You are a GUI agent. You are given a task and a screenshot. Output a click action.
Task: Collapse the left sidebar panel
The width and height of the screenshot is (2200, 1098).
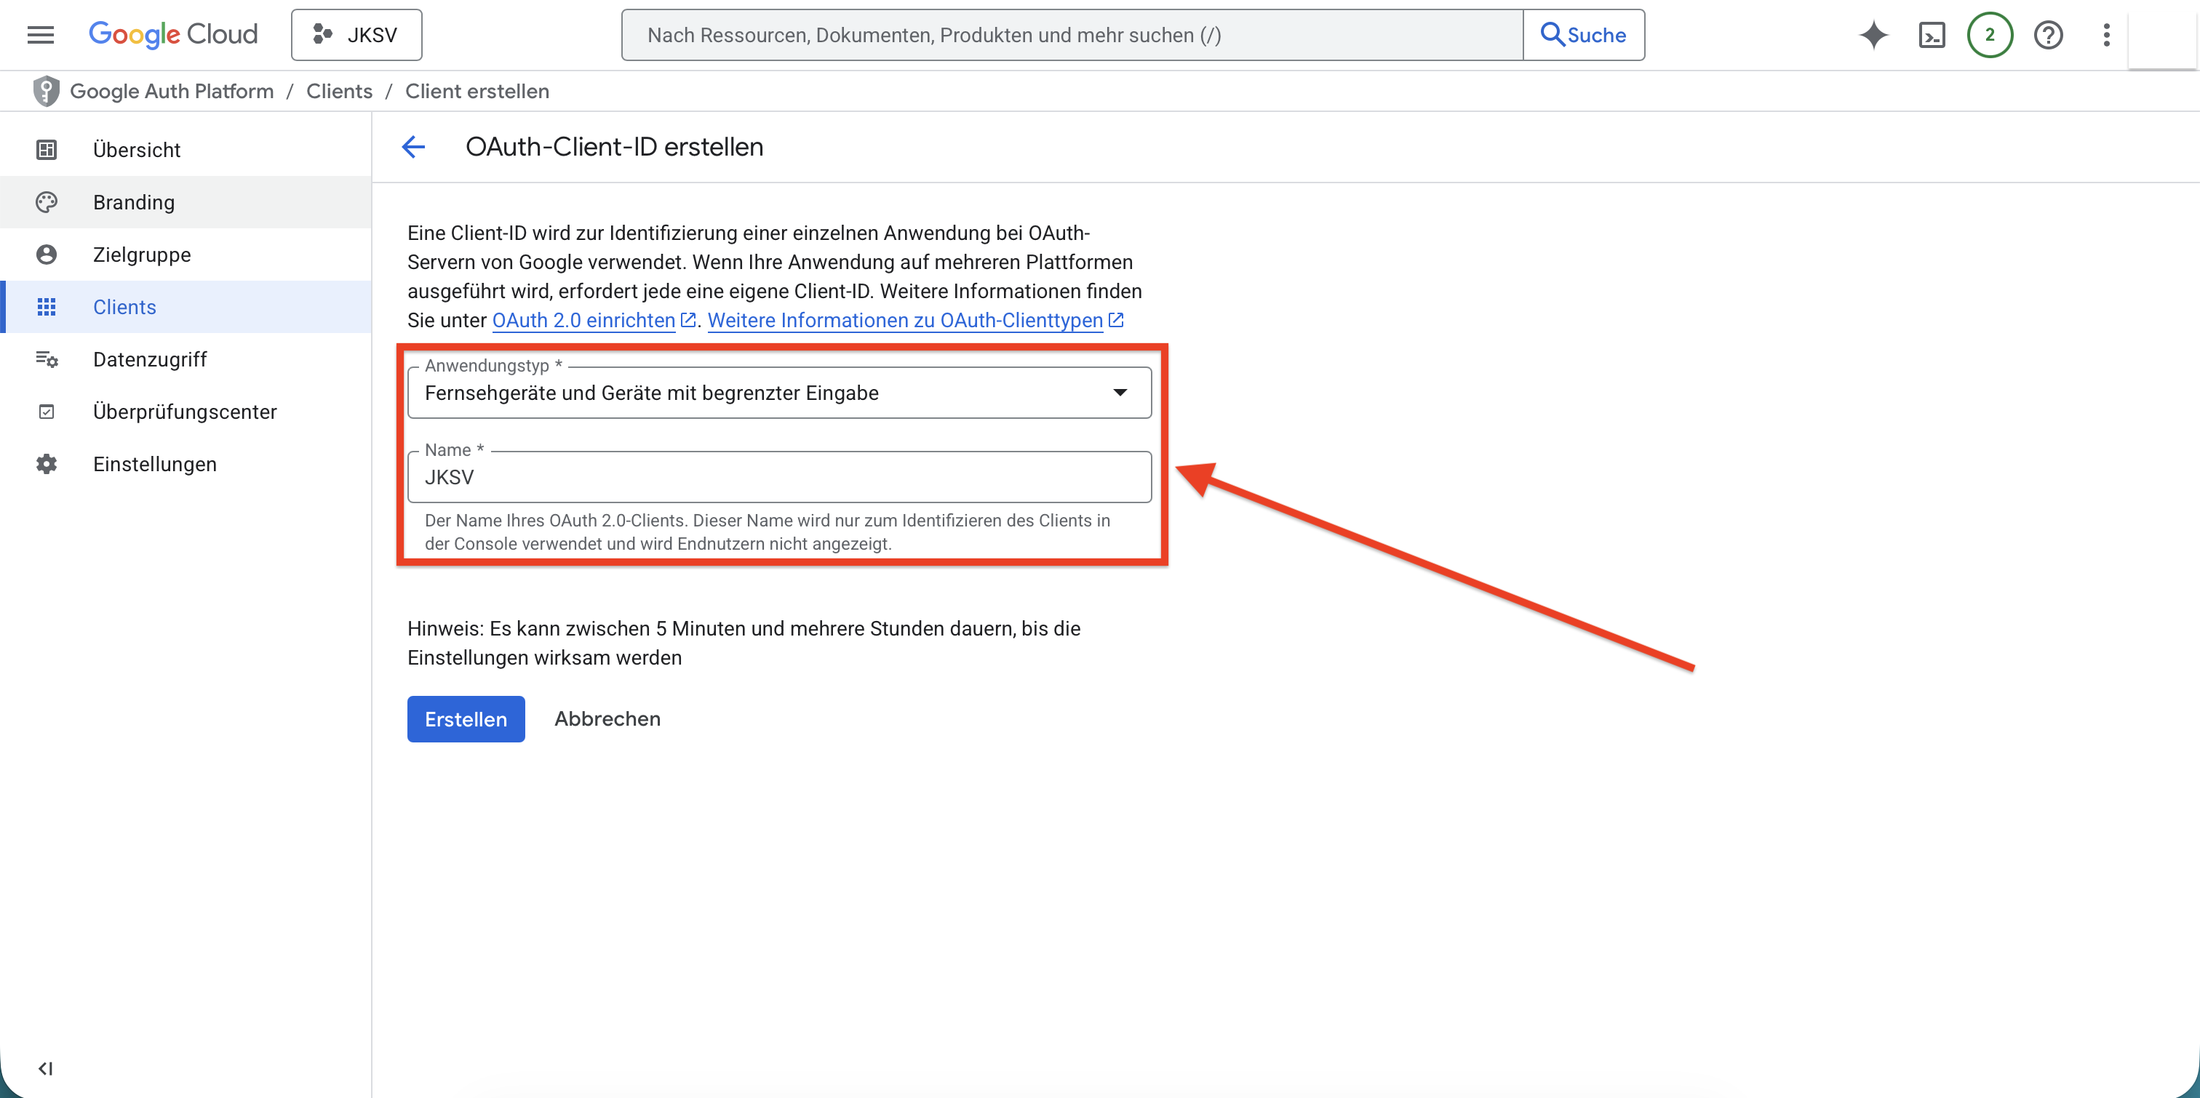point(45,1068)
